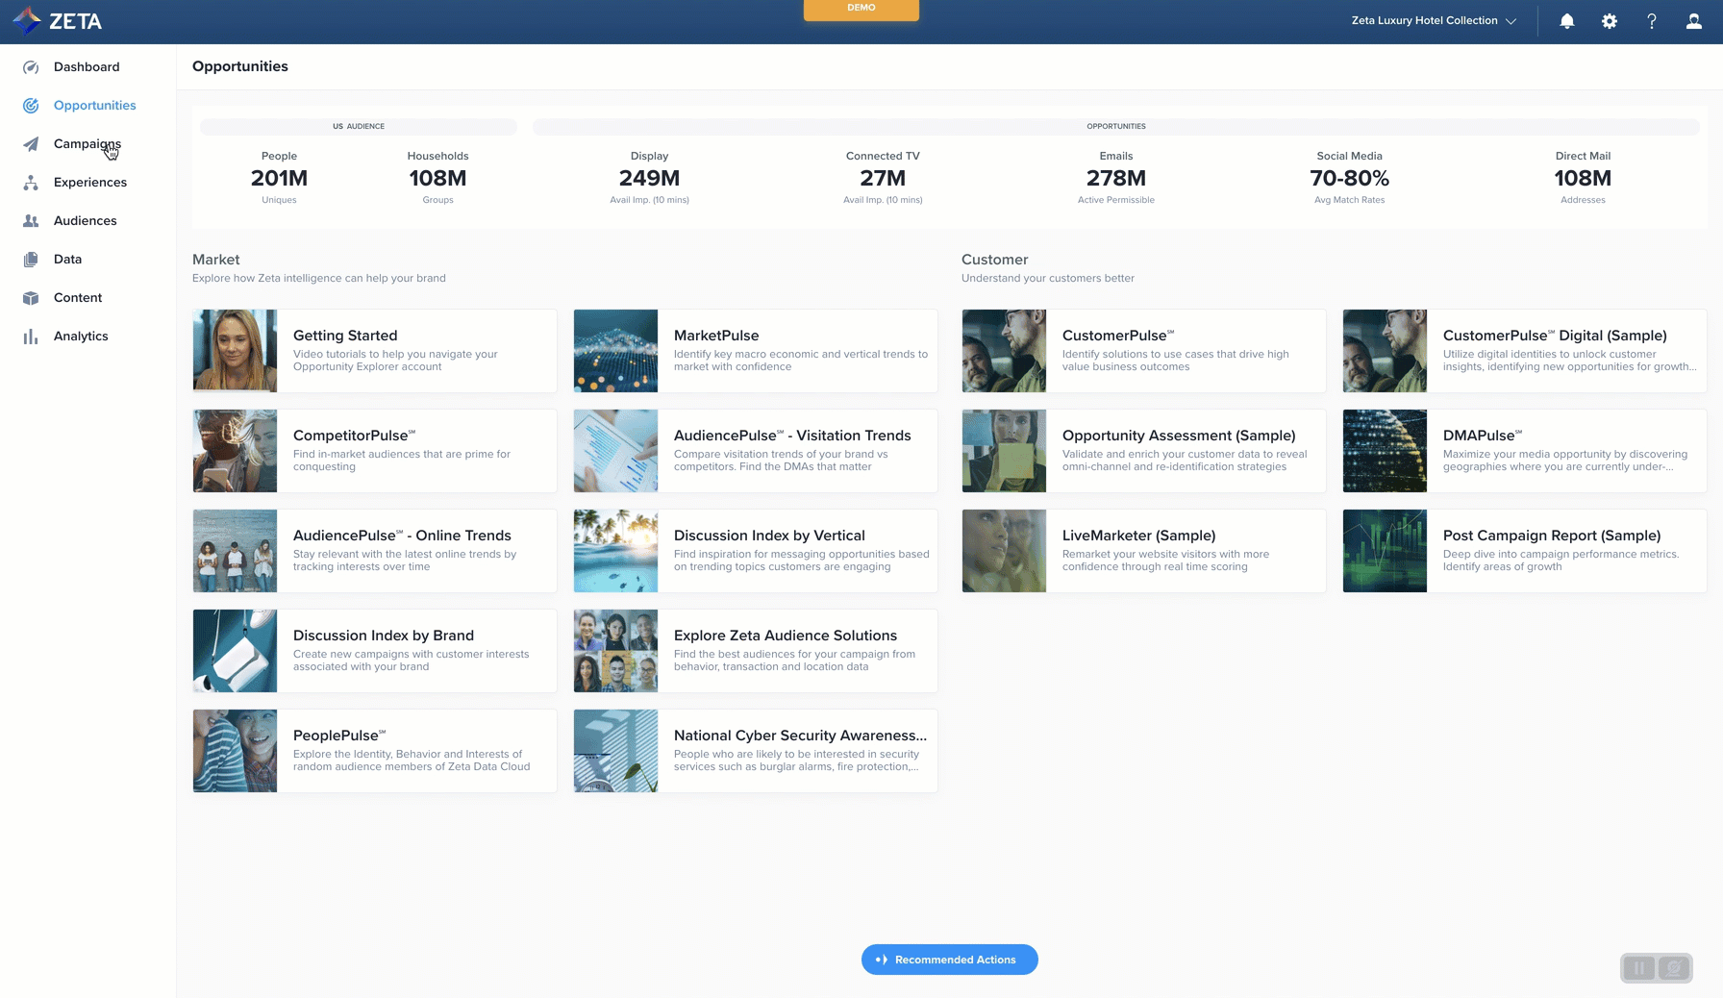Viewport: 1723px width, 998px height.
Task: Open the DMAPulse card
Action: tap(1524, 451)
